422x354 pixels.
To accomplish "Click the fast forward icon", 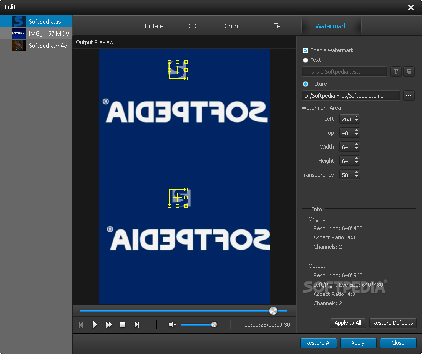I will [109, 325].
